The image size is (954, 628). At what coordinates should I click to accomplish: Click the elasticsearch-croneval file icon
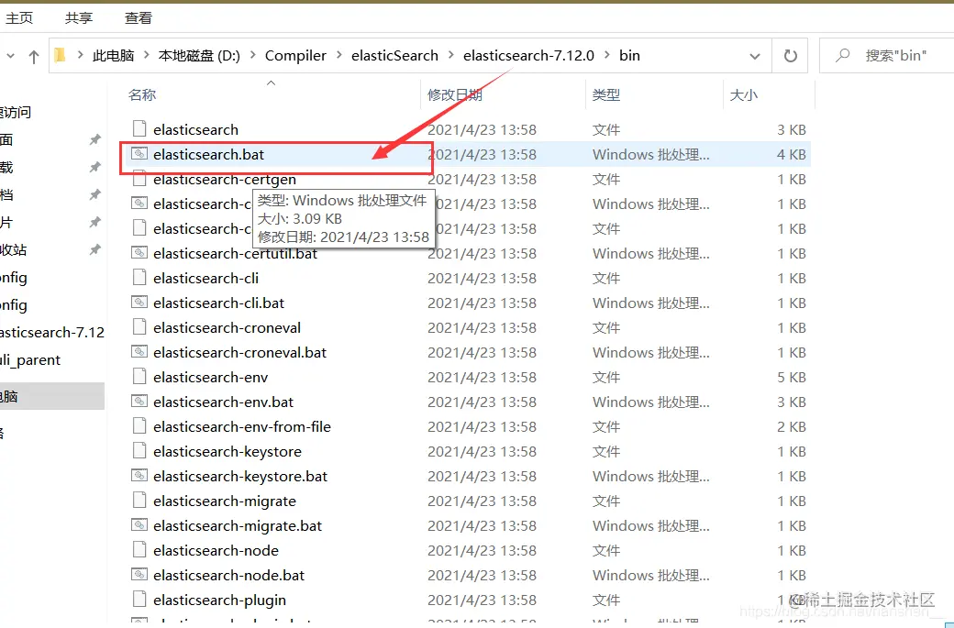[x=139, y=327]
